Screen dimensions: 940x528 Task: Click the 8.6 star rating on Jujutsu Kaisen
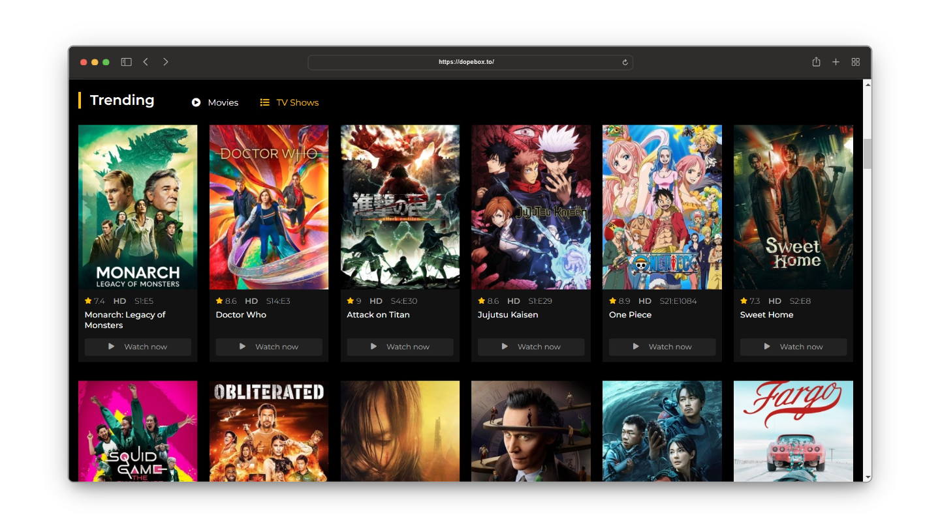[488, 301]
